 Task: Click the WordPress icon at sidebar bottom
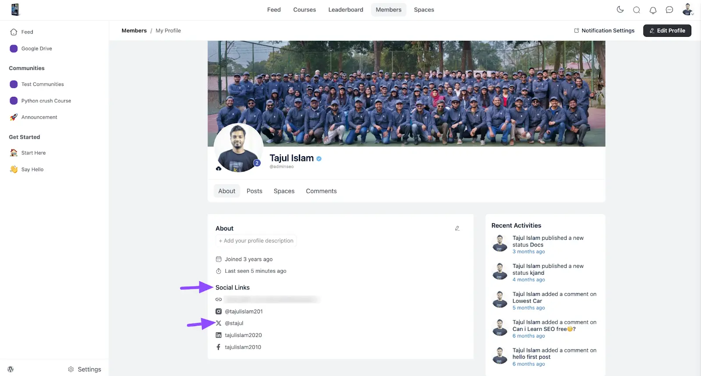[11, 369]
